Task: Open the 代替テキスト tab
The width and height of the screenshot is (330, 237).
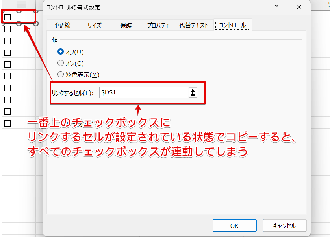Action: 194,25
